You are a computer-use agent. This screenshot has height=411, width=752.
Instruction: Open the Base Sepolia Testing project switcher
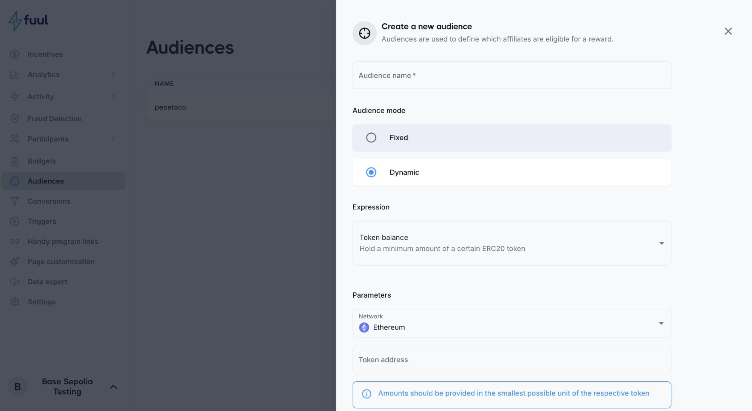(x=67, y=387)
